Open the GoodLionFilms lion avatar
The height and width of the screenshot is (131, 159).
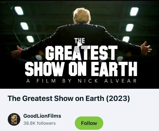[14, 119]
